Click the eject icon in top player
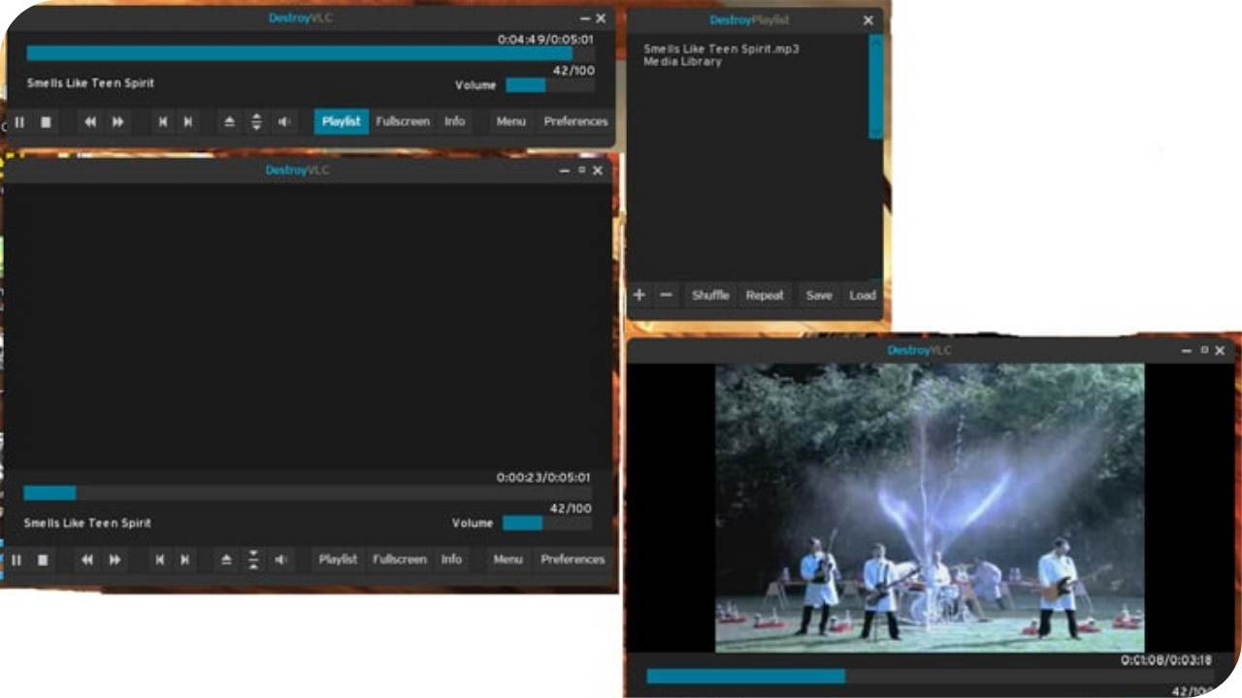Viewport: 1242px width, 698px height. 230,122
